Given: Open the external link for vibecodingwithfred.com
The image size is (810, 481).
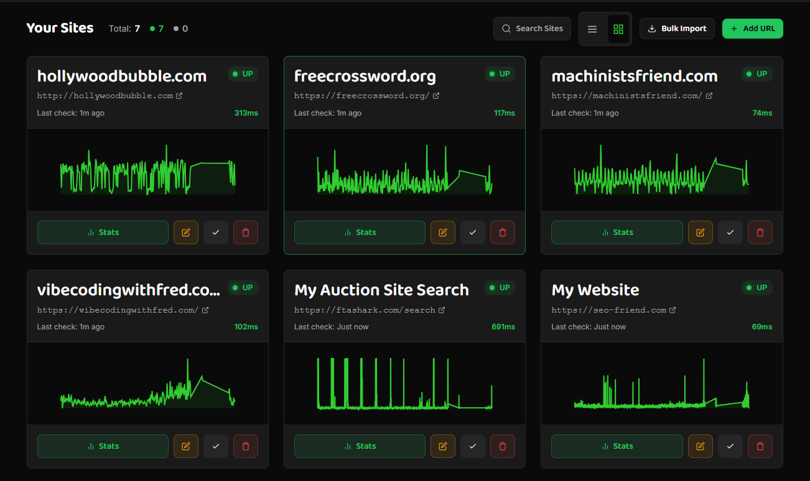Looking at the screenshot, I should tap(205, 309).
